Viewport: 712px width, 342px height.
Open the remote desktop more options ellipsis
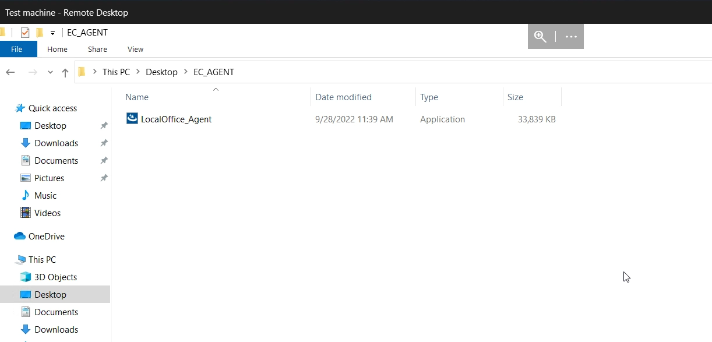pyautogui.click(x=571, y=37)
